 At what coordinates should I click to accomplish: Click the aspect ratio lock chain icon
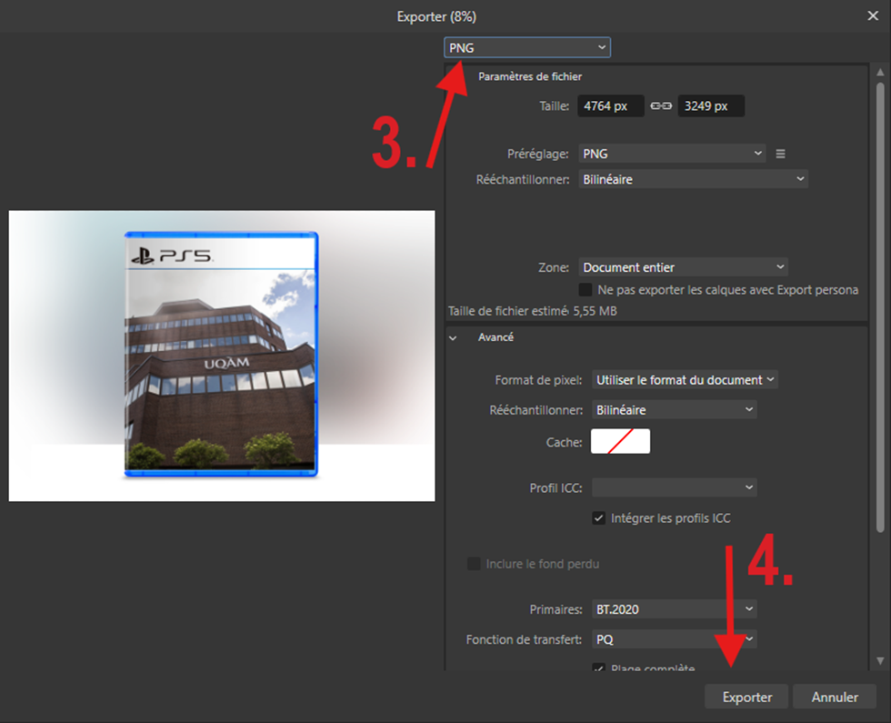pos(661,106)
